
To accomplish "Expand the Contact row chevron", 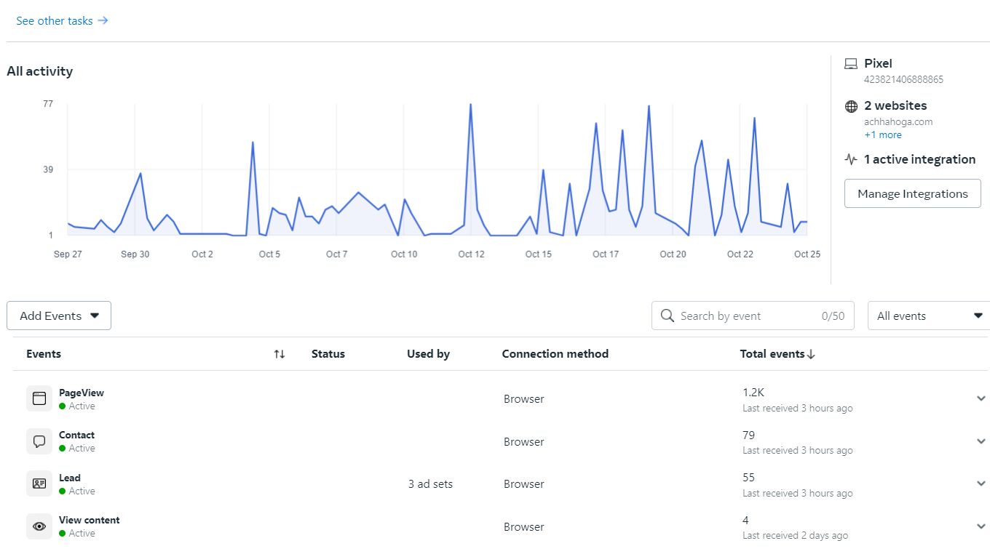I will 981,441.
